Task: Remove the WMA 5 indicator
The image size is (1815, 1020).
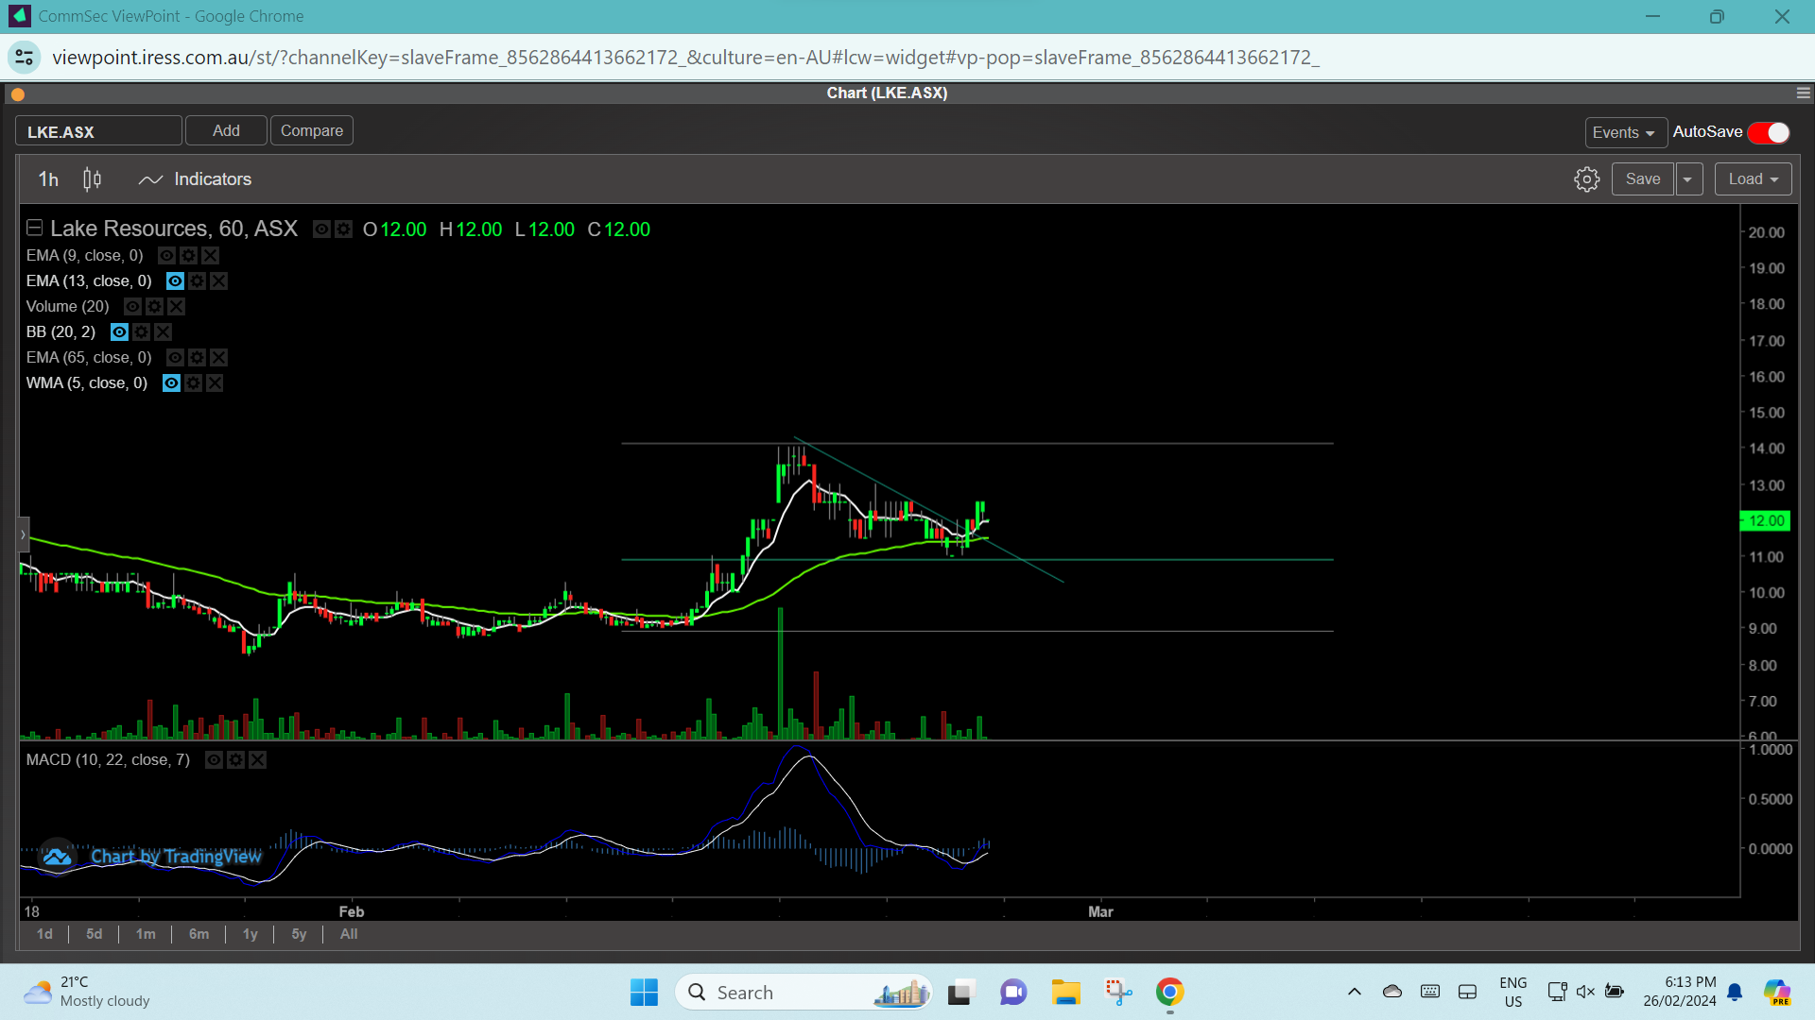Action: point(215,382)
